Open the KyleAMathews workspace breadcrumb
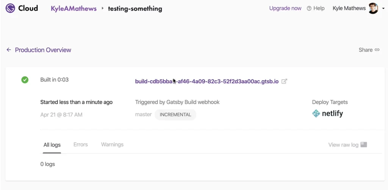 pyautogui.click(x=74, y=8)
